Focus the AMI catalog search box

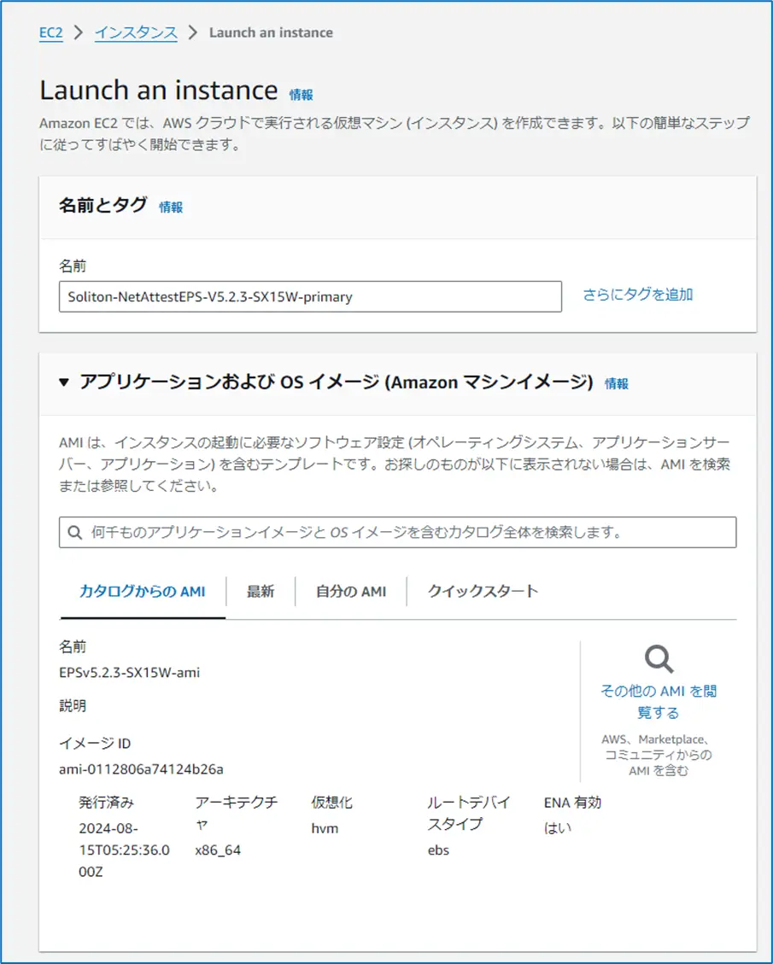398,533
